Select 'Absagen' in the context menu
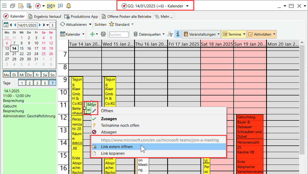308x174 pixels. tap(109, 132)
